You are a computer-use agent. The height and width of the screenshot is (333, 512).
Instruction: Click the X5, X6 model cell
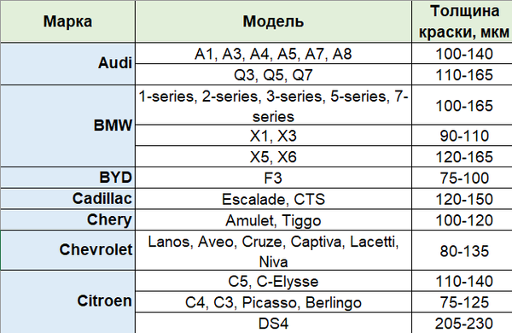click(x=273, y=156)
